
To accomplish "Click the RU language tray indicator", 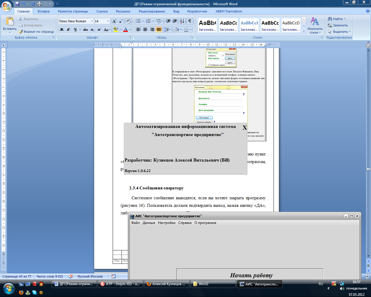I will (x=321, y=284).
